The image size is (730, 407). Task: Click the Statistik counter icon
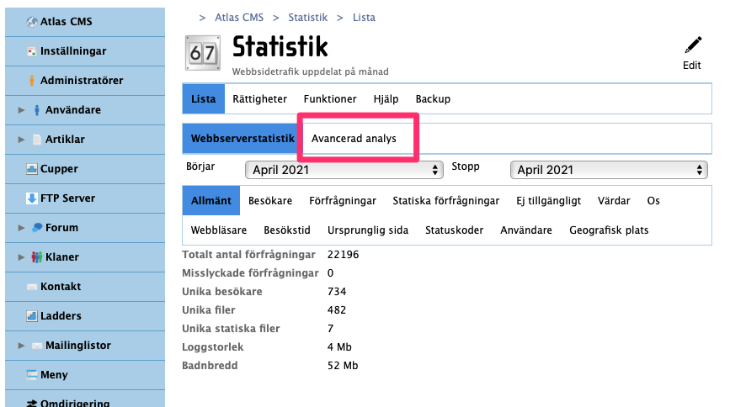tap(202, 53)
